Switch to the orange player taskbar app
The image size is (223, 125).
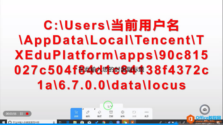tap(133, 122)
